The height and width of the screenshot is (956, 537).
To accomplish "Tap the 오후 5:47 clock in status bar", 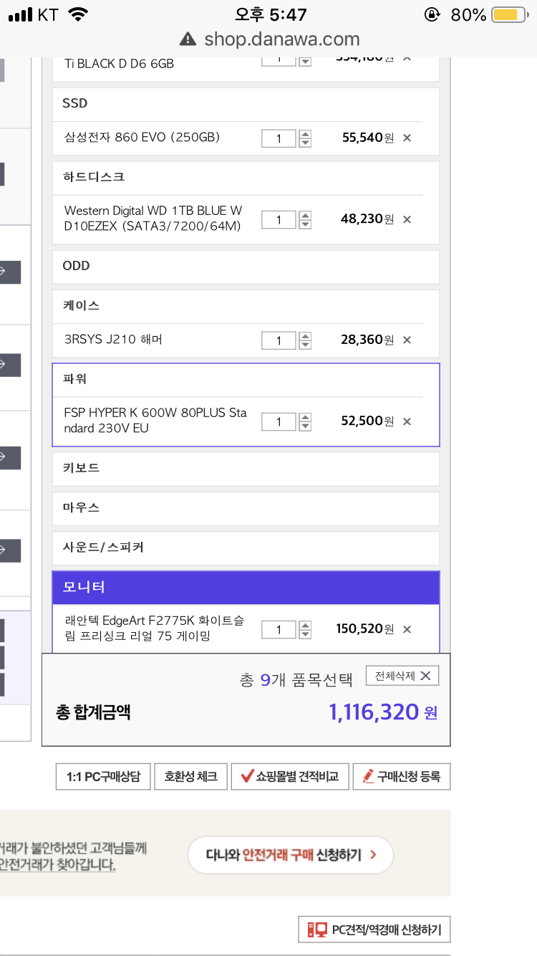I will pos(271,14).
